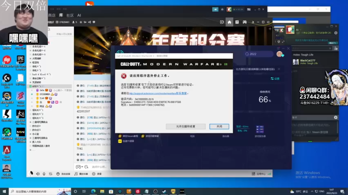Expand the 办公室 channel in the tree
The width and height of the screenshot is (348, 195).
point(30,134)
